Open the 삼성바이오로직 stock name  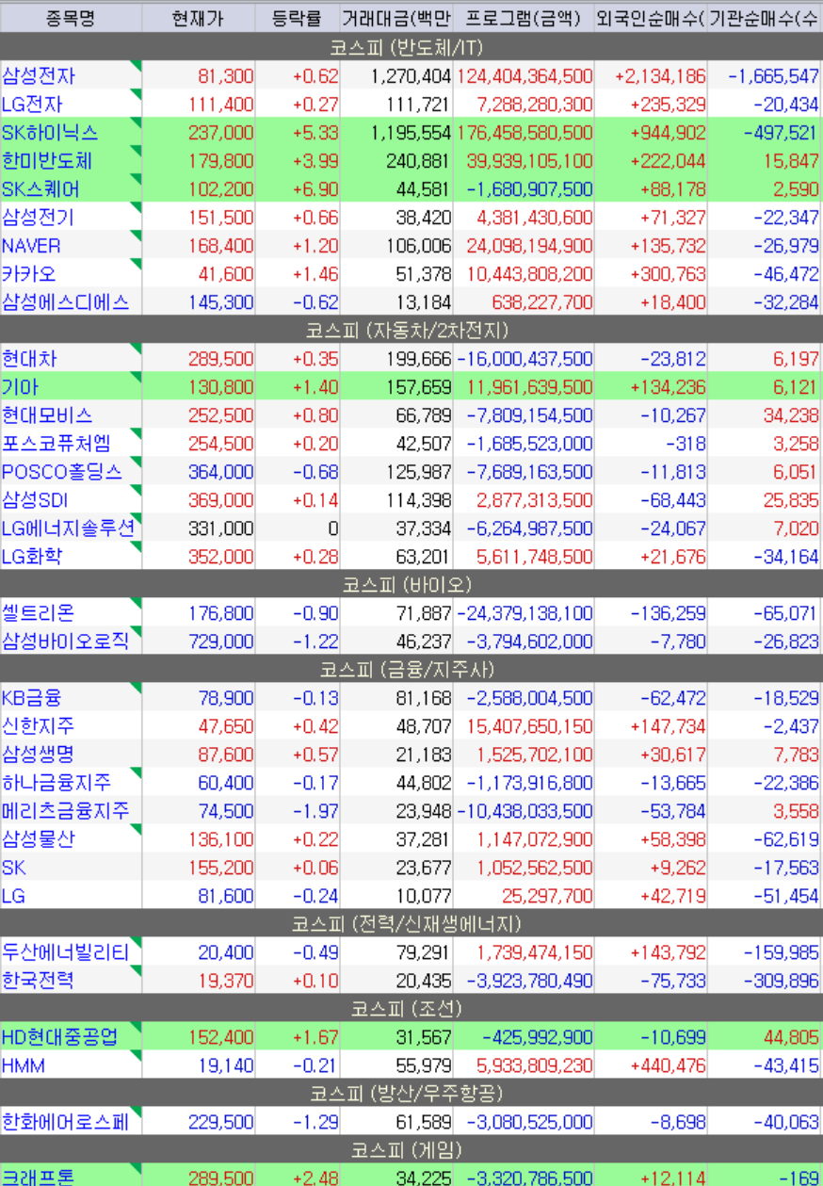tap(65, 642)
